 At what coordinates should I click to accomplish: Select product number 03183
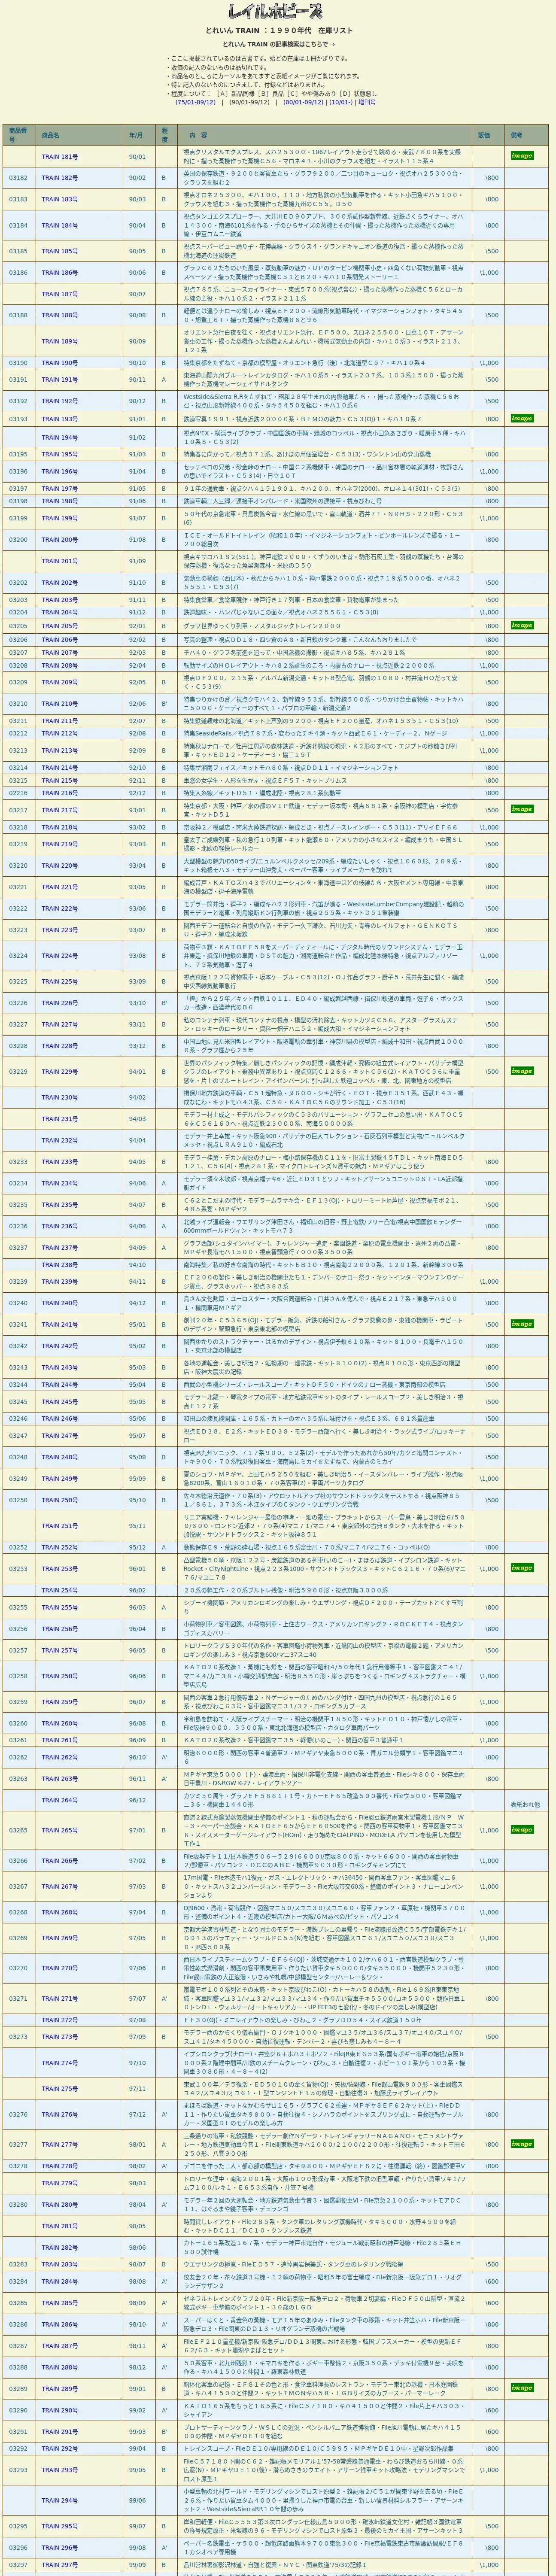coord(19,199)
